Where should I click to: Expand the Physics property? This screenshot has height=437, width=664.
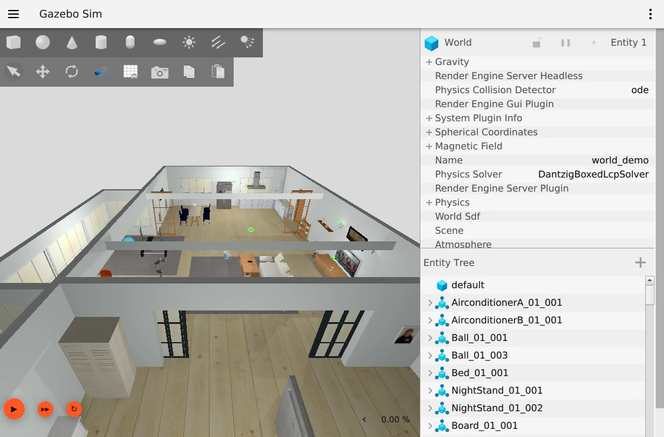429,203
